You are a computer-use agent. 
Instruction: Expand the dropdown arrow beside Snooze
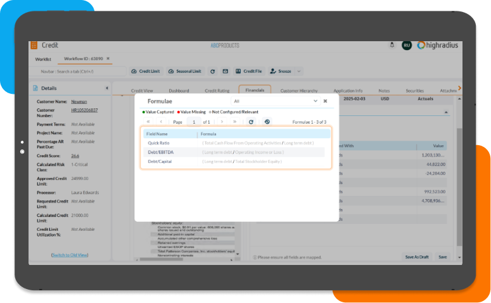(299, 72)
